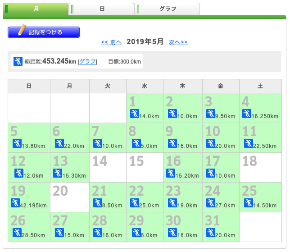Viewport: 290px width, 252px height.
Task: Click the running icon on May 16
Action: pos(171,173)
